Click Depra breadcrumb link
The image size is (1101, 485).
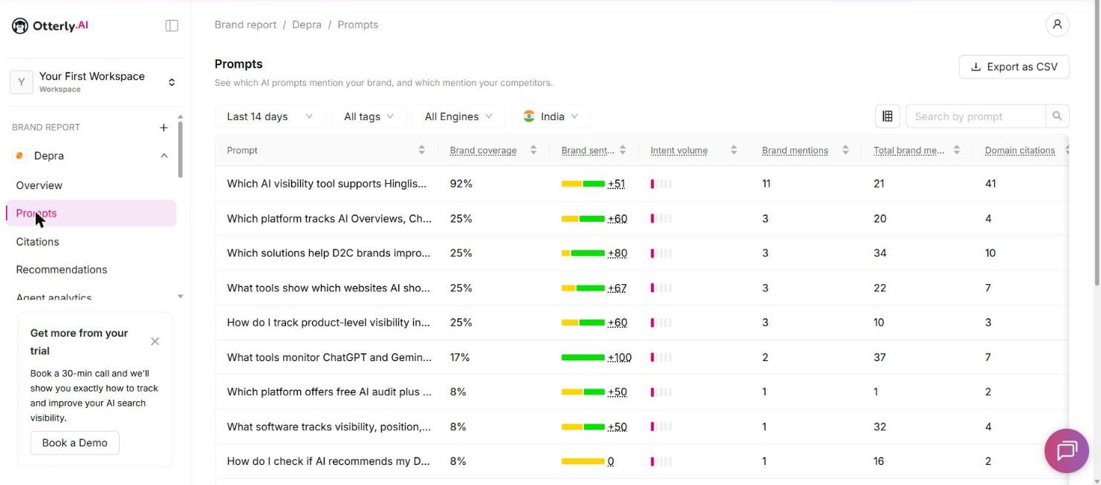click(307, 24)
